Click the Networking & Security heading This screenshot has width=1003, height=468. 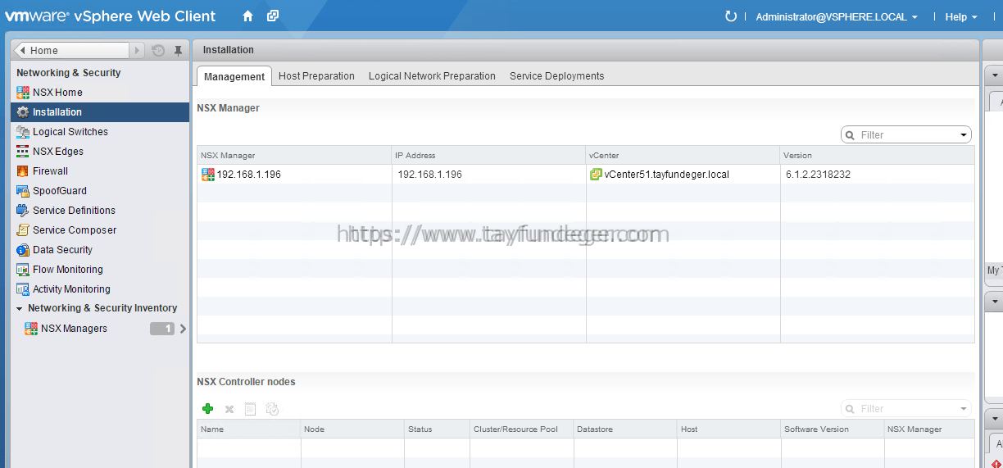tap(69, 73)
